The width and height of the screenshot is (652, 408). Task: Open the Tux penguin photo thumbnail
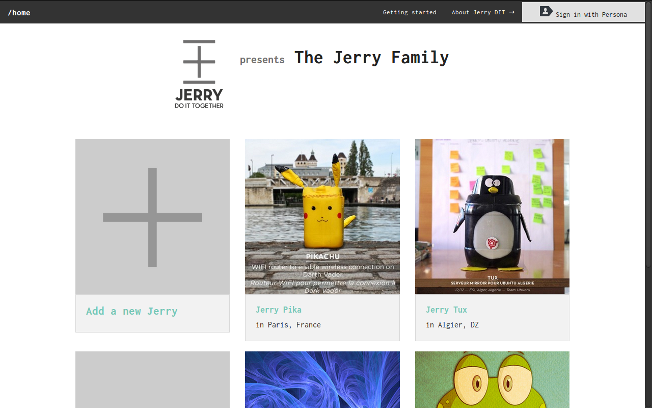click(492, 217)
